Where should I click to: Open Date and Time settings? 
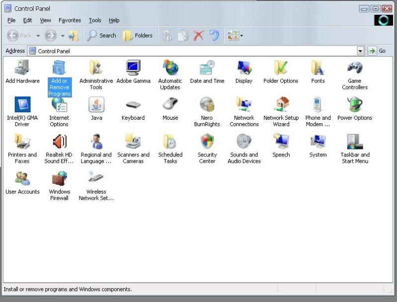(x=207, y=68)
